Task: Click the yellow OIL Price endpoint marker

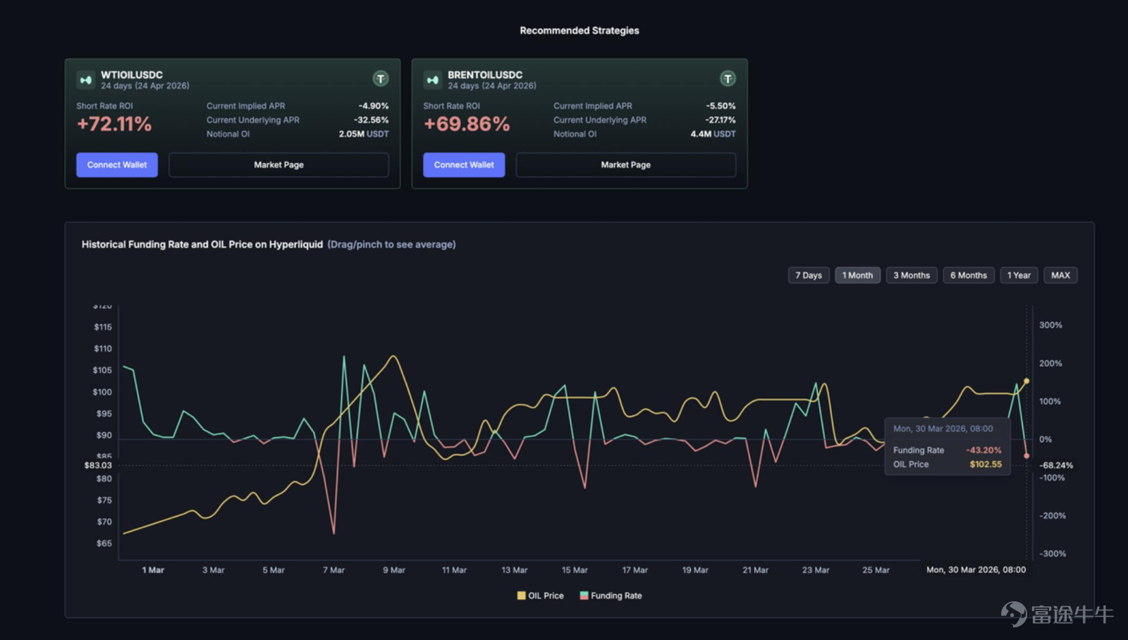Action: pyautogui.click(x=1026, y=381)
